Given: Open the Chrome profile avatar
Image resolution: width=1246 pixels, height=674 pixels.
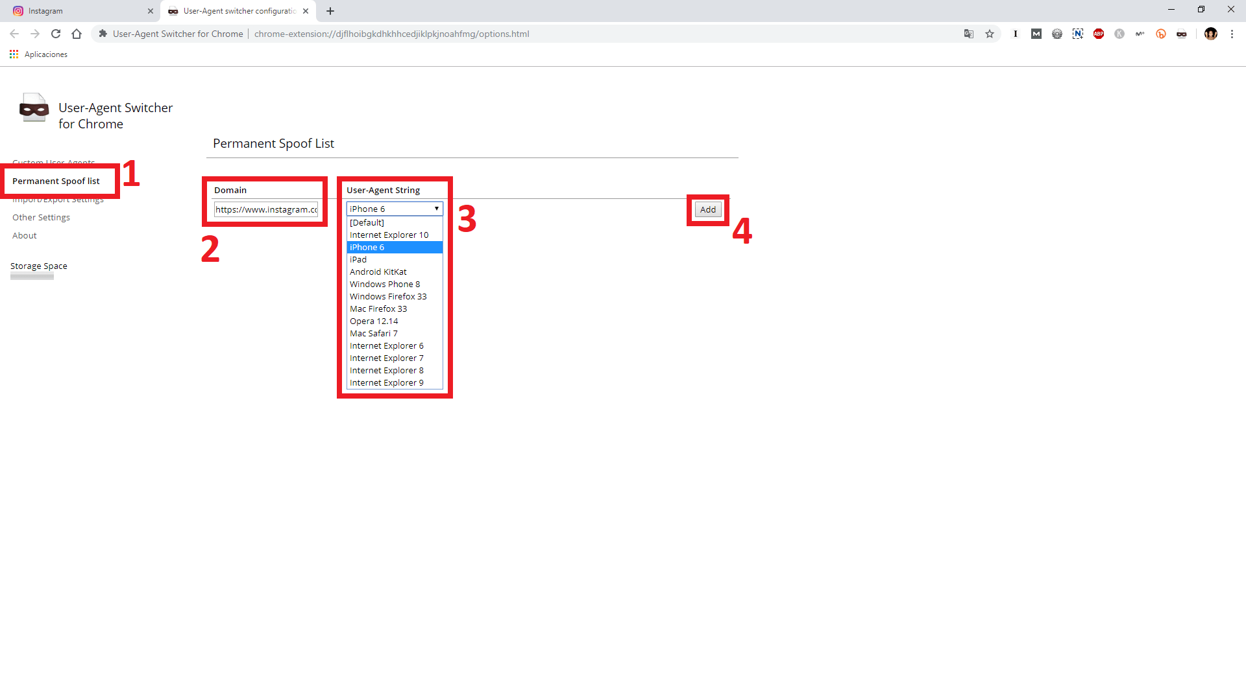Looking at the screenshot, I should click(1211, 34).
